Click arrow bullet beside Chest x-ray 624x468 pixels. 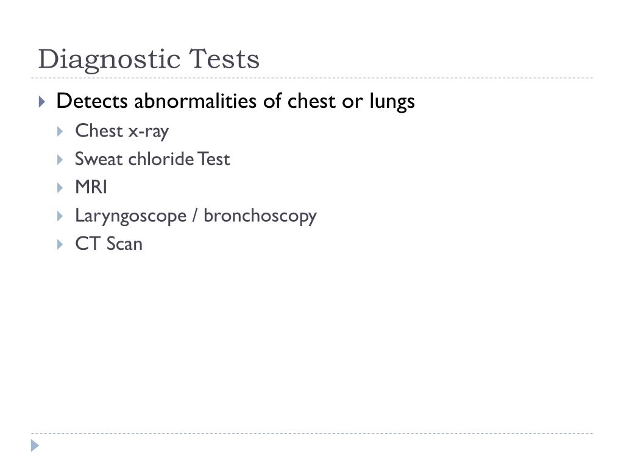60,132
